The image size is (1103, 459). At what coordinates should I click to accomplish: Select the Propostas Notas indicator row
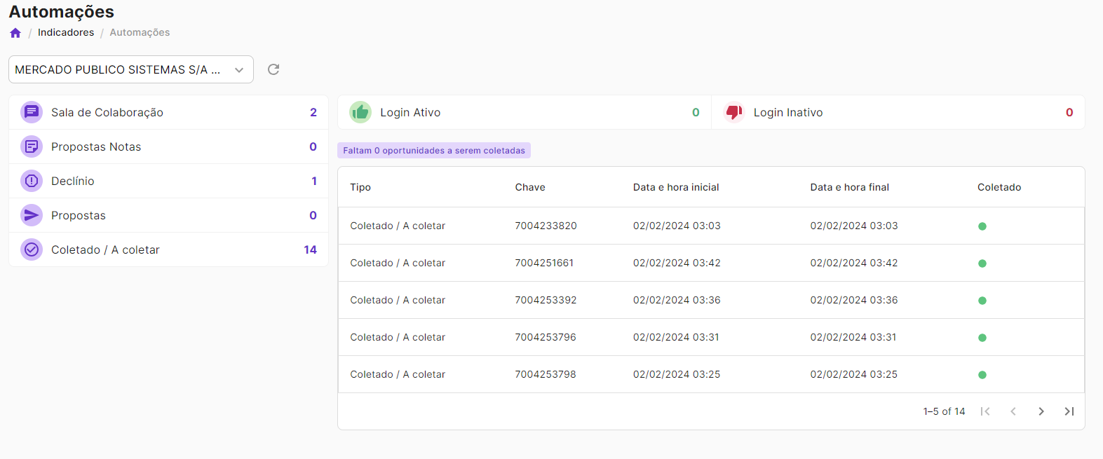(168, 146)
